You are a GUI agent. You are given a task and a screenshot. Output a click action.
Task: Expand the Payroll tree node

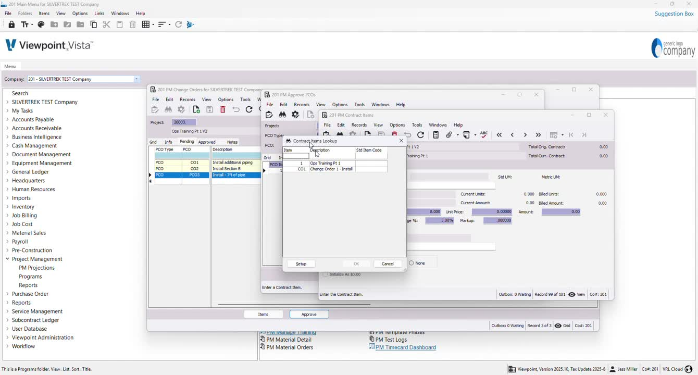click(x=7, y=242)
